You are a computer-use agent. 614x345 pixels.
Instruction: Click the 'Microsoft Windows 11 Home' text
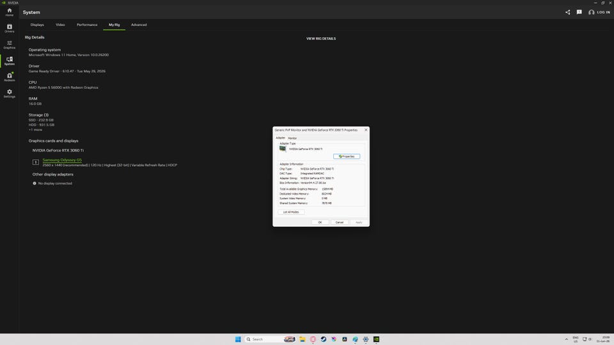click(68, 55)
